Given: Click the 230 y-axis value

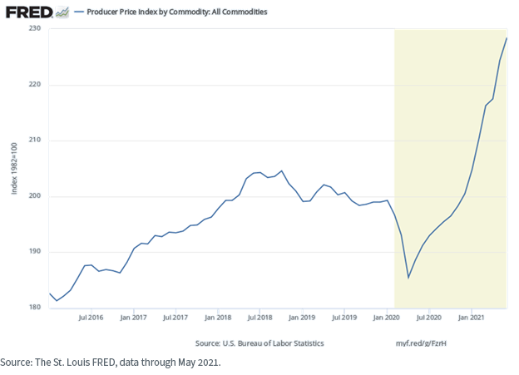Looking at the screenshot, I should tap(34, 28).
